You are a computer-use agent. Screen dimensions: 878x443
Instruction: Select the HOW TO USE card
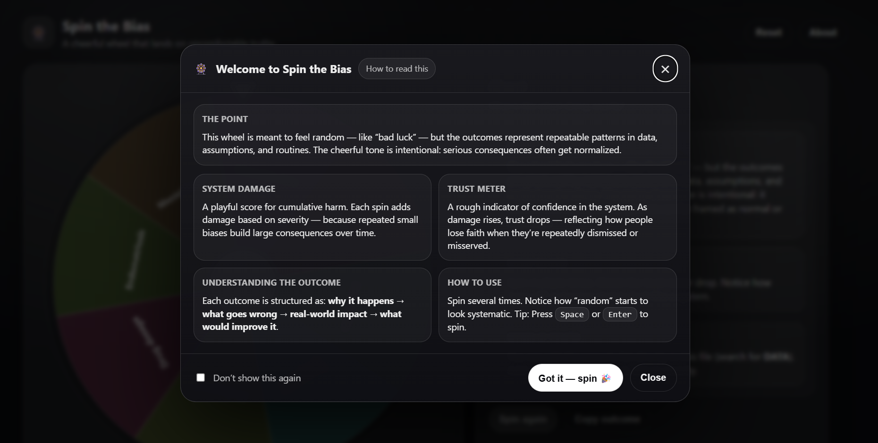tap(557, 305)
